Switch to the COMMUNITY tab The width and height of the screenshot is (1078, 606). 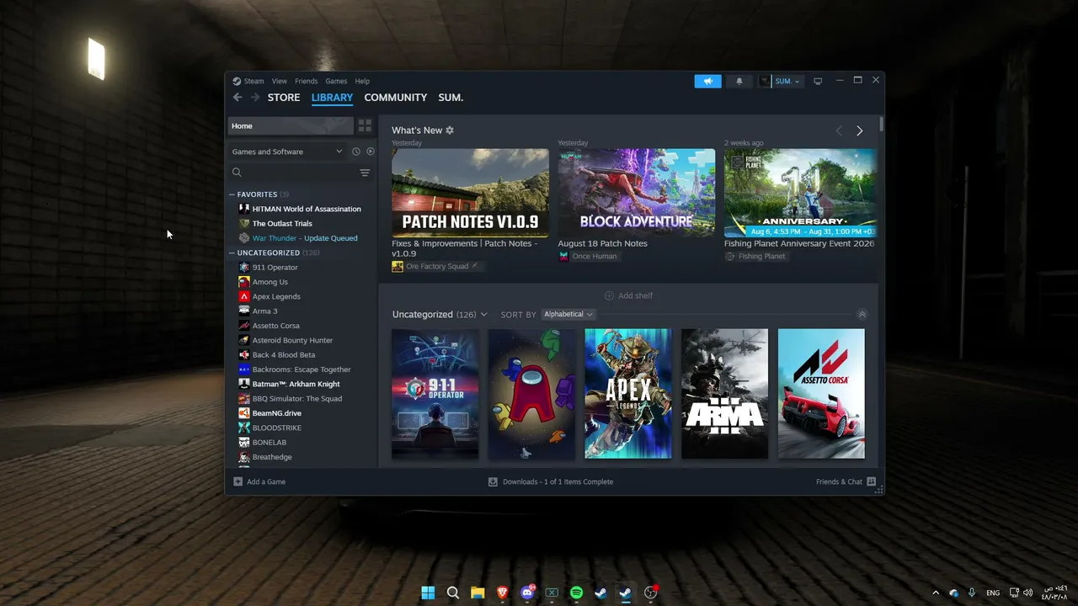(x=396, y=98)
